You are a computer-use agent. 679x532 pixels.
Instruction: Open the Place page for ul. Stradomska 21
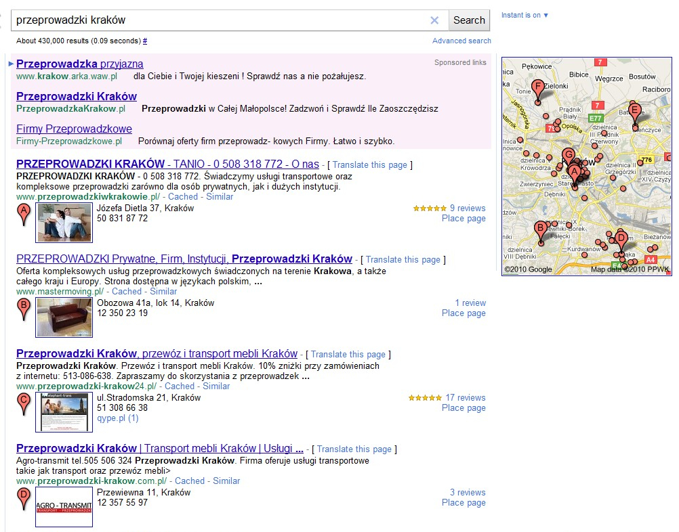coord(464,408)
